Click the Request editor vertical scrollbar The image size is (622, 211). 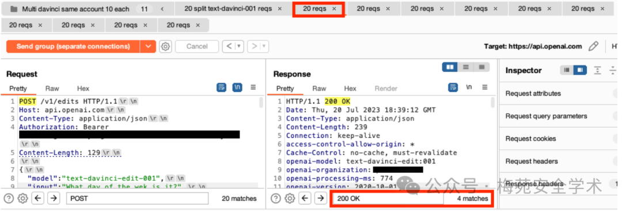[261, 103]
